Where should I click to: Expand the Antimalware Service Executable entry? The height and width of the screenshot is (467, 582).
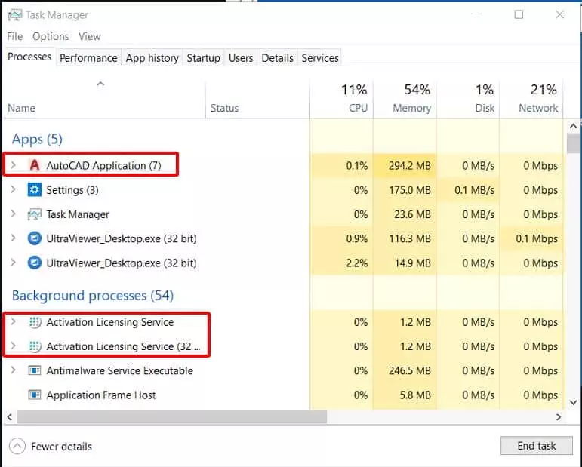pyautogui.click(x=13, y=371)
